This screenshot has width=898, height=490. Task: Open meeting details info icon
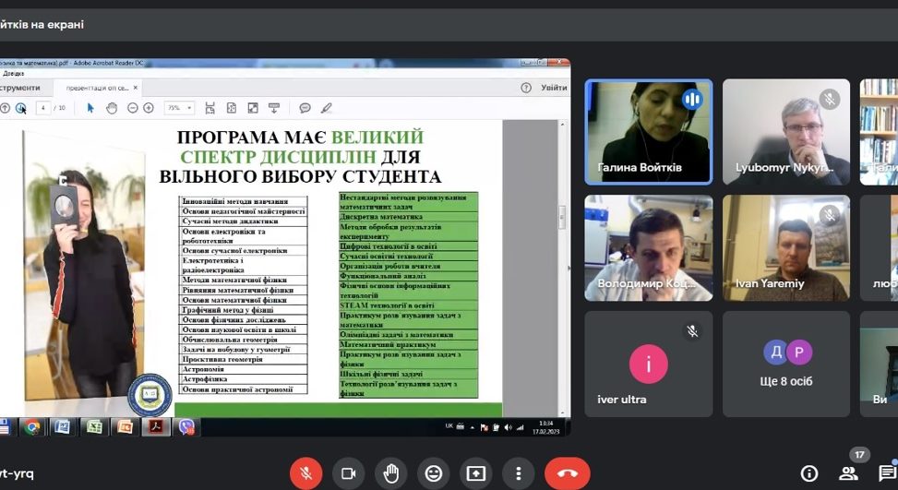click(x=809, y=473)
